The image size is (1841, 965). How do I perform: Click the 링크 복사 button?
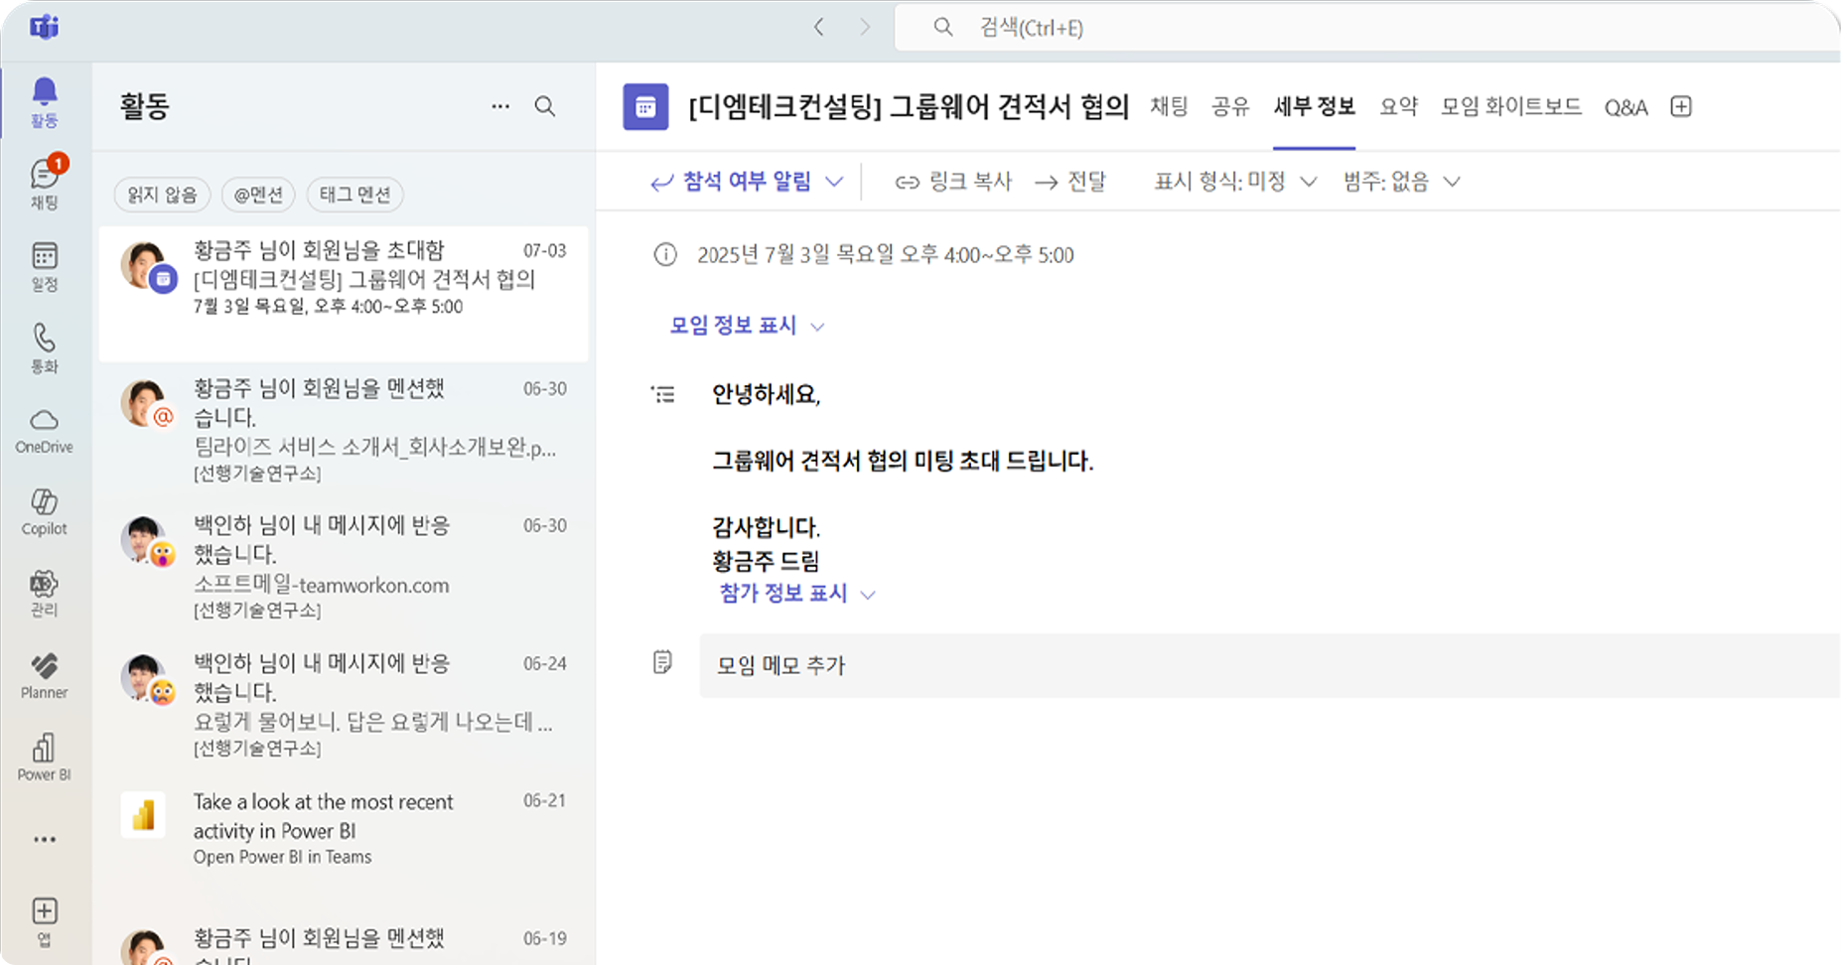click(953, 182)
